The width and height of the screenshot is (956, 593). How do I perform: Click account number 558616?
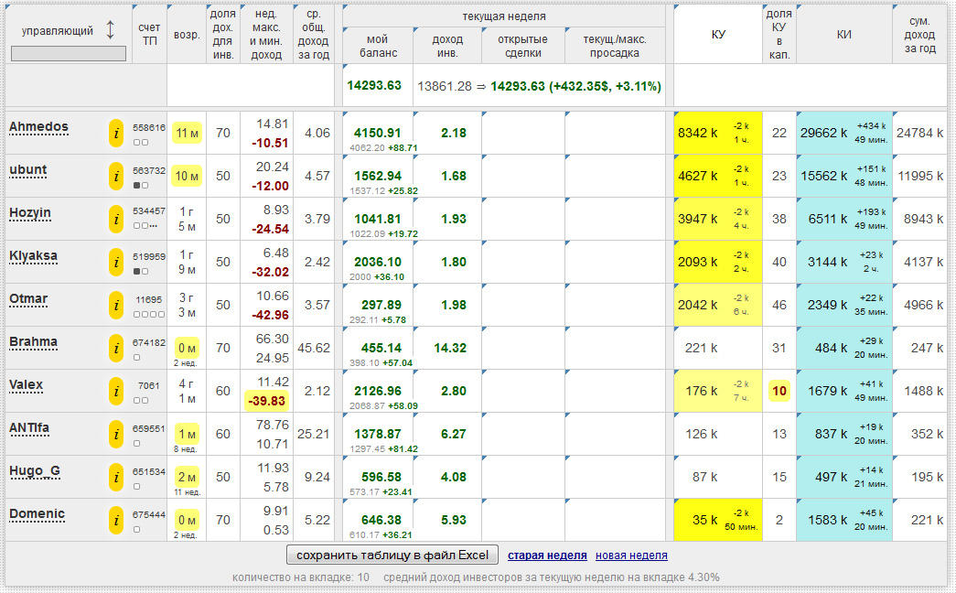[149, 127]
